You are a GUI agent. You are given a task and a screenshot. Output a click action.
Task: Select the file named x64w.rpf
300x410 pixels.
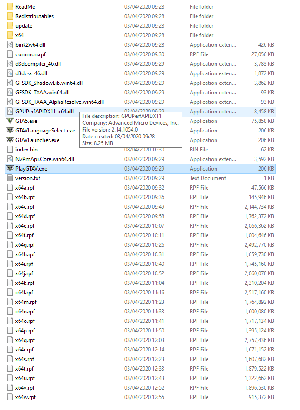click(x=25, y=397)
